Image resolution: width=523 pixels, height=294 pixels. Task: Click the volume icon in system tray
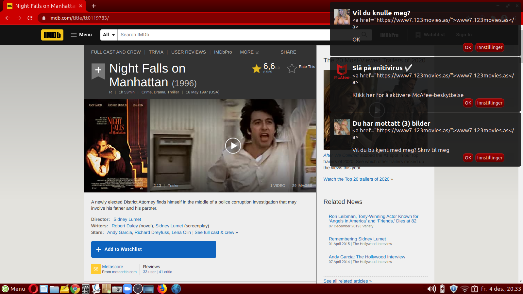click(431, 289)
